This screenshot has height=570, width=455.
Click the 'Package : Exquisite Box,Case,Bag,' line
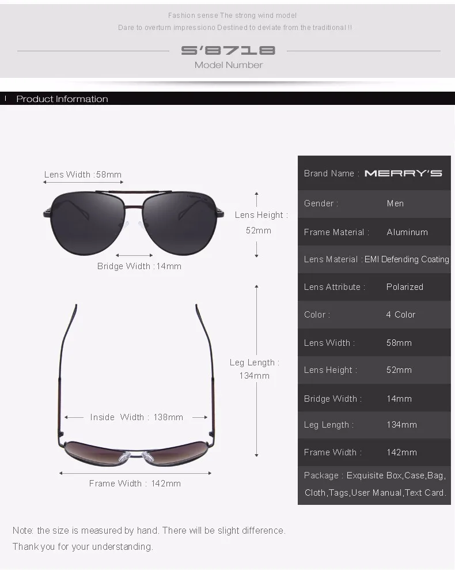pyautogui.click(x=375, y=475)
